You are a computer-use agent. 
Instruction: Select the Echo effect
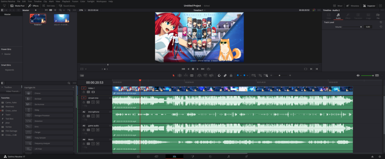click(x=49, y=127)
